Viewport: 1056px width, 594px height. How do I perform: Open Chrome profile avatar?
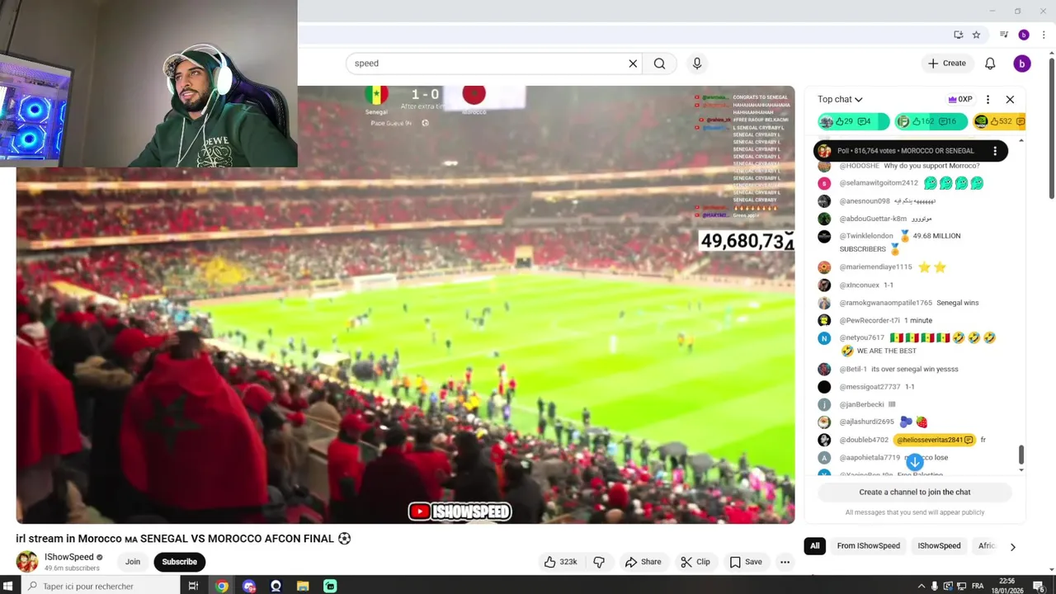coord(1024,35)
